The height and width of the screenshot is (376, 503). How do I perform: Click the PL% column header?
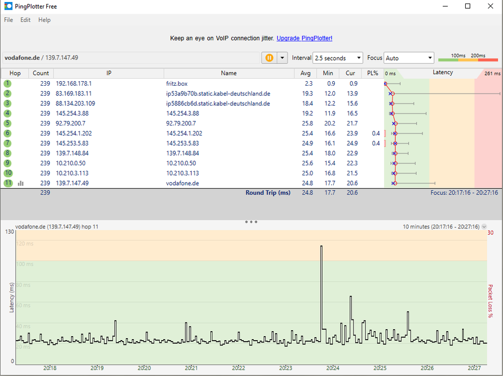373,73
